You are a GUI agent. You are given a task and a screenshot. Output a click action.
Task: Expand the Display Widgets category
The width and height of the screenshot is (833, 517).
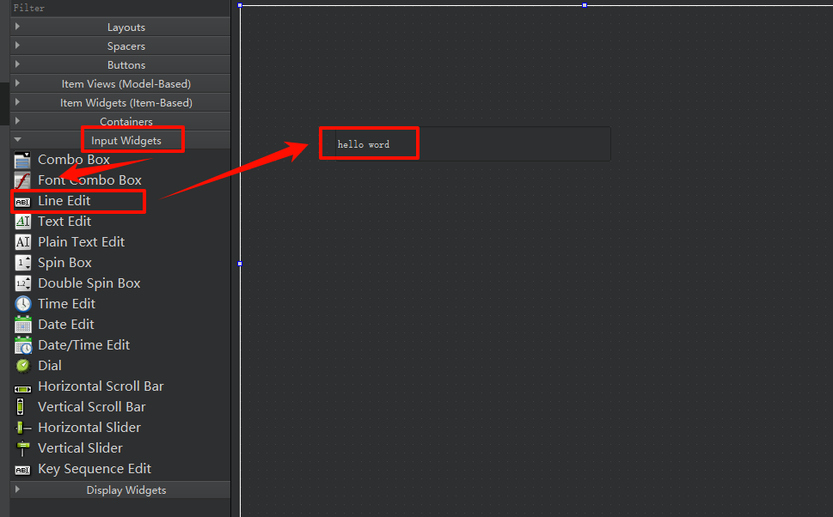[x=126, y=490]
